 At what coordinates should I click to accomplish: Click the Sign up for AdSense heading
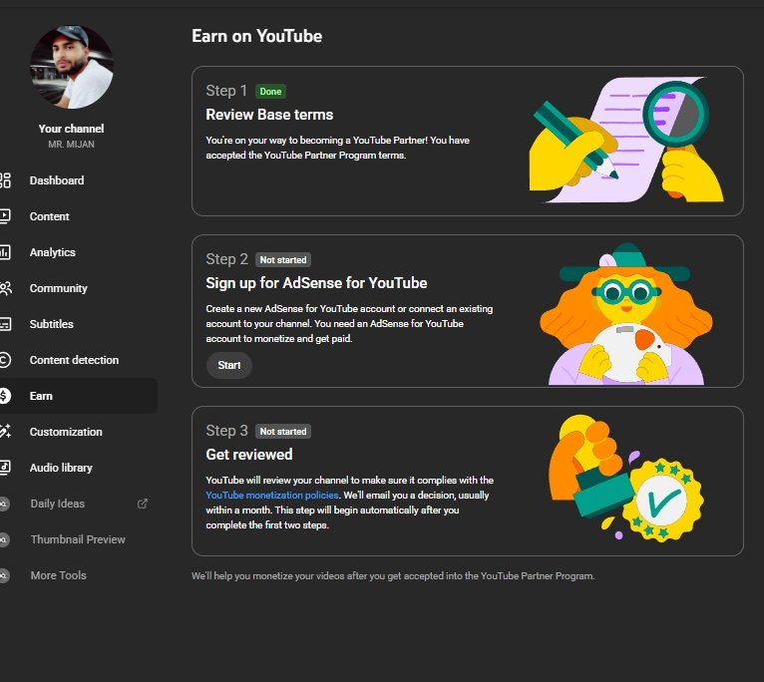pyautogui.click(x=316, y=283)
